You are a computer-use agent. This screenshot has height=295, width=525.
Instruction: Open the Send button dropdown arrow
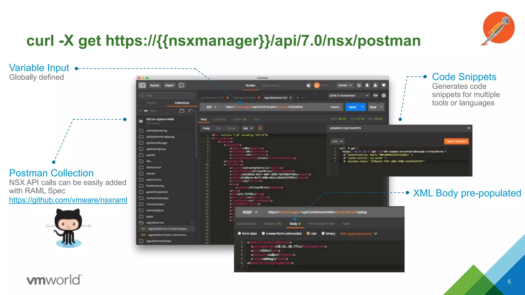(362, 107)
